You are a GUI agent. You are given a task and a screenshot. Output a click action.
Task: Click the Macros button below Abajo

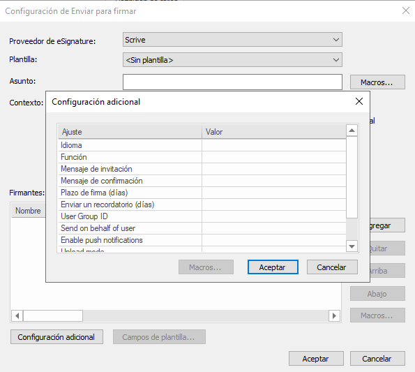tap(377, 315)
